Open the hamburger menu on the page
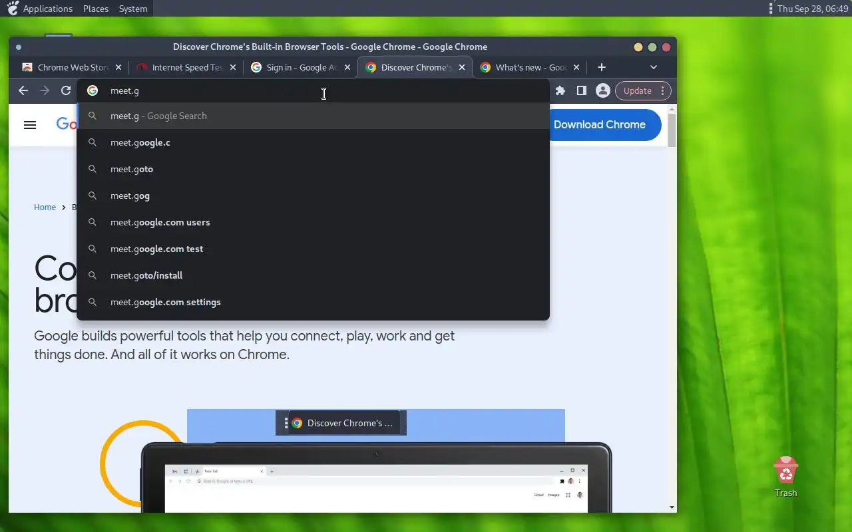 tap(30, 124)
